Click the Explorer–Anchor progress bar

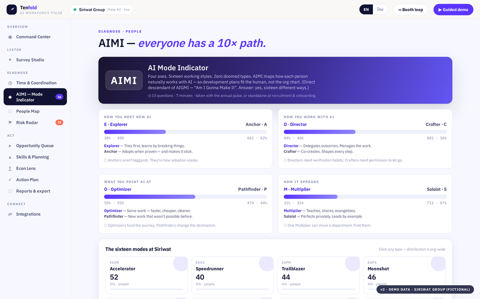tap(185, 132)
